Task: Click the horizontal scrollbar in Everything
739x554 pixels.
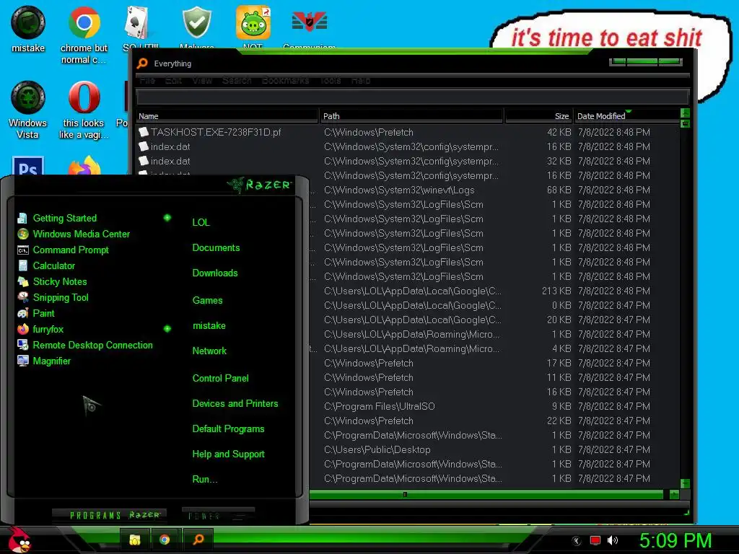Action: pos(486,495)
